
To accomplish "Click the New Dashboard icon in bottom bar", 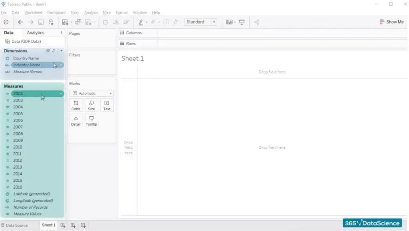I will point(73,225).
